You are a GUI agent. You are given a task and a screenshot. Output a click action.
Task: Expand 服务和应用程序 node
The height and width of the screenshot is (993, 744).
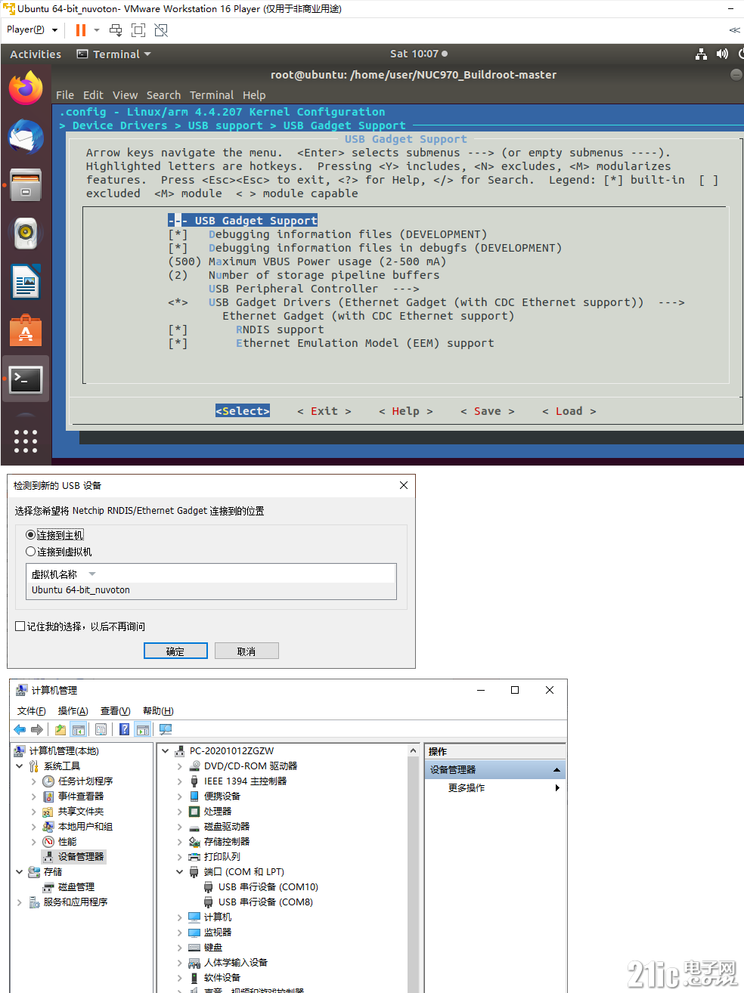tap(20, 902)
